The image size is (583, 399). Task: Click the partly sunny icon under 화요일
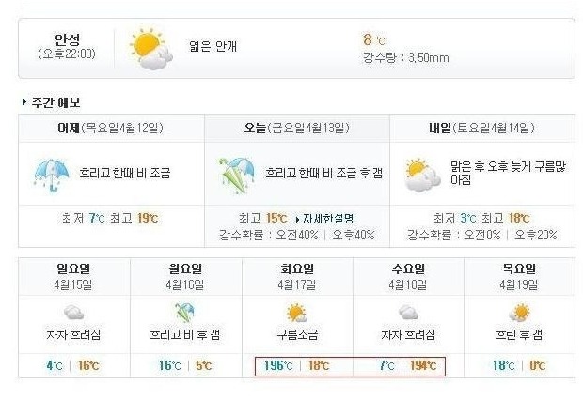295,312
